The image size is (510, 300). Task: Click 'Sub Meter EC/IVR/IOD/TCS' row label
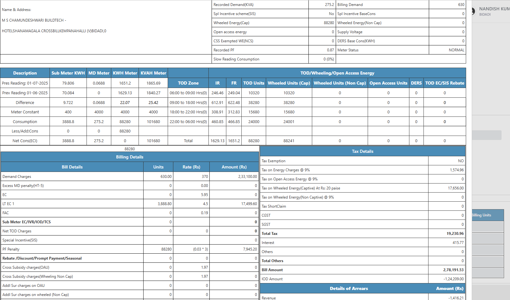(26, 222)
